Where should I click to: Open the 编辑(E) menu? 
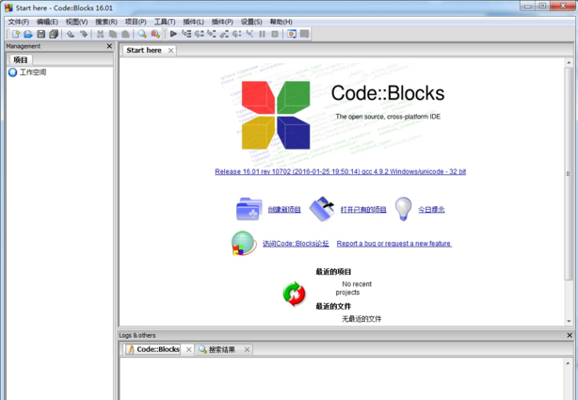coord(47,22)
